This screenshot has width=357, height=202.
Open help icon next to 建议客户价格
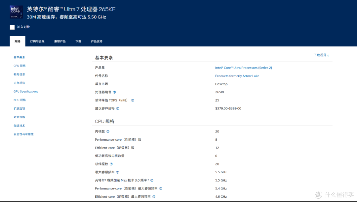point(118,108)
